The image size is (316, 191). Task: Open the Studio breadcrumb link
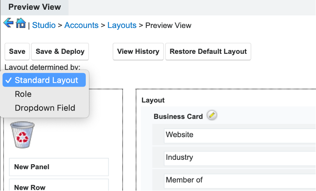44,25
